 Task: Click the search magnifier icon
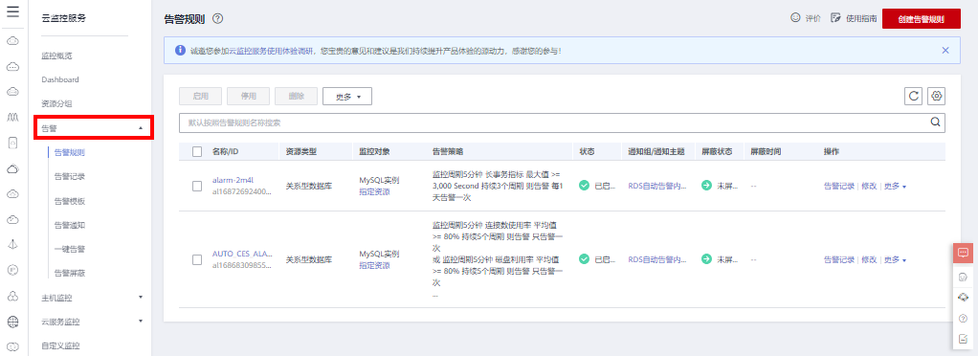click(935, 122)
